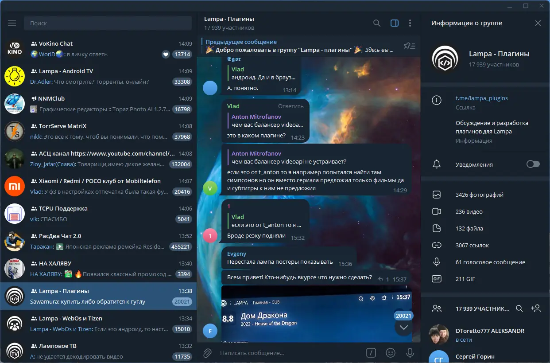The width and height of the screenshot is (550, 363).
Task: Open the emoji picker smiley
Action: (x=391, y=353)
